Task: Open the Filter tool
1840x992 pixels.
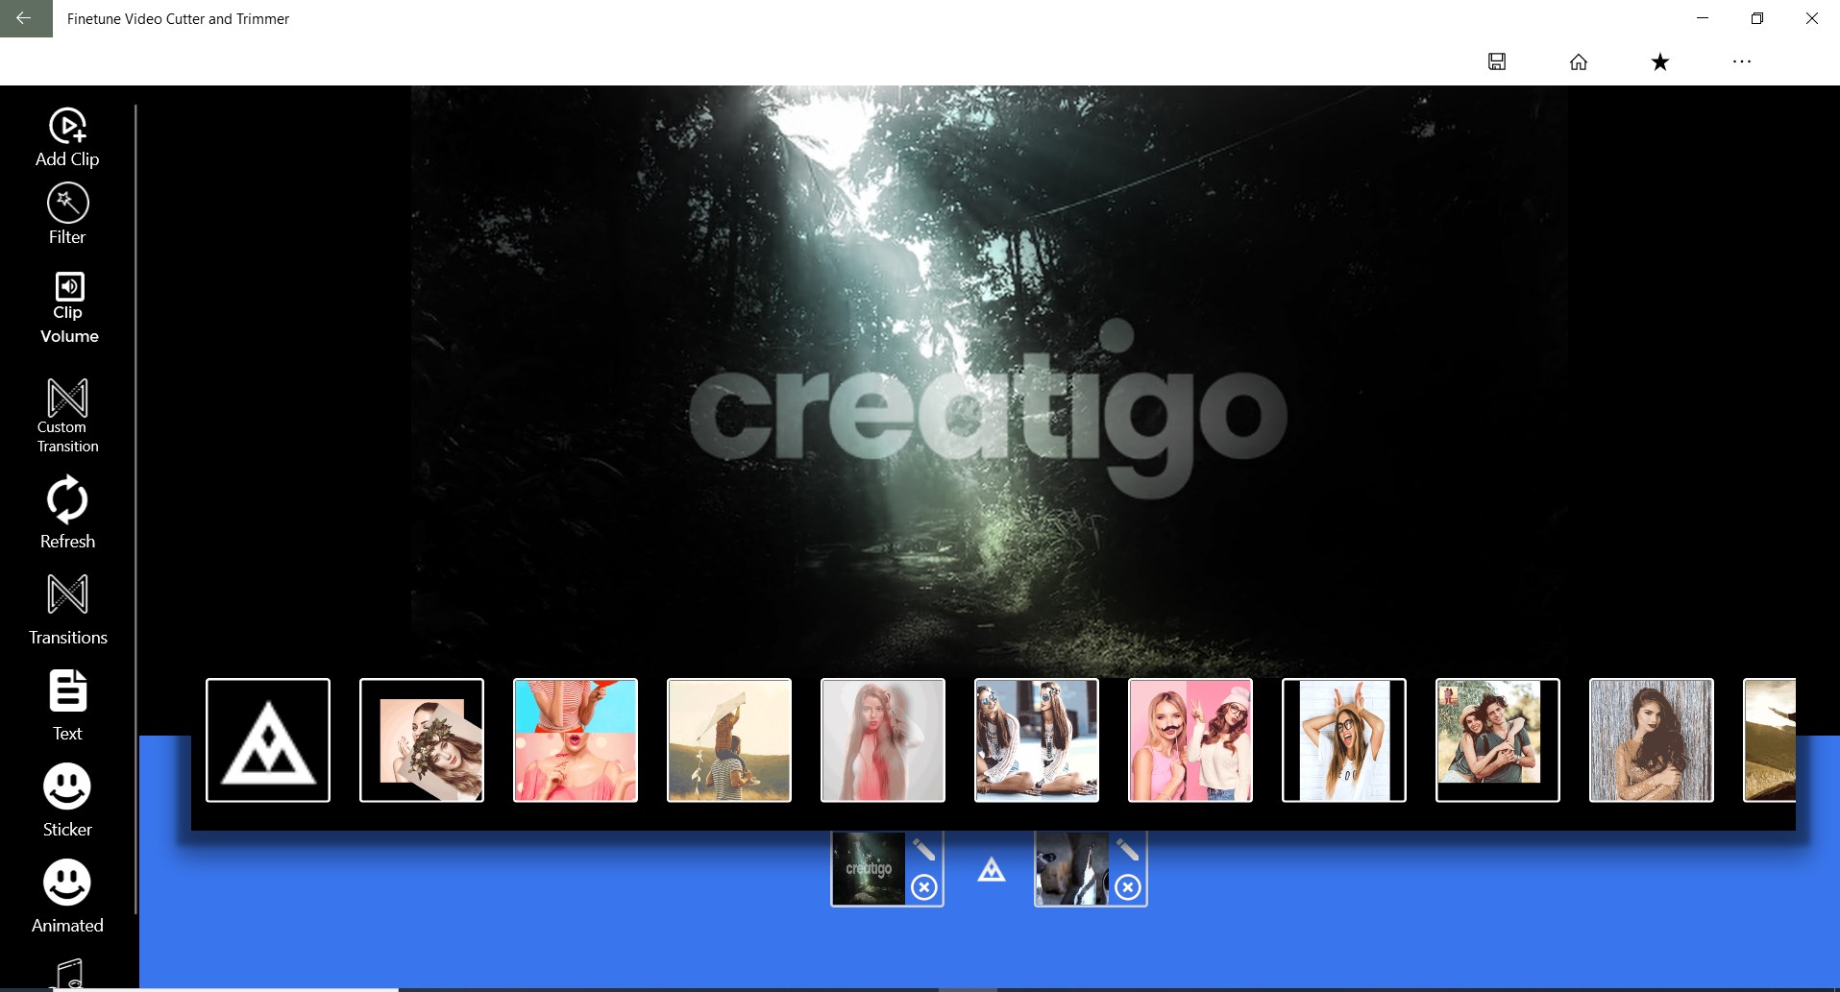Action: (x=66, y=213)
